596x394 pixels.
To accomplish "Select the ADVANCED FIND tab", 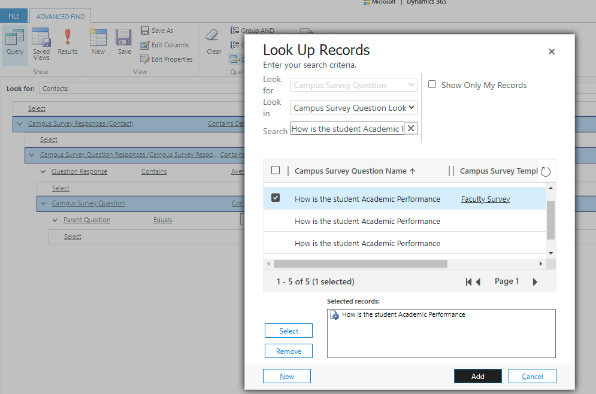I will 60,17.
